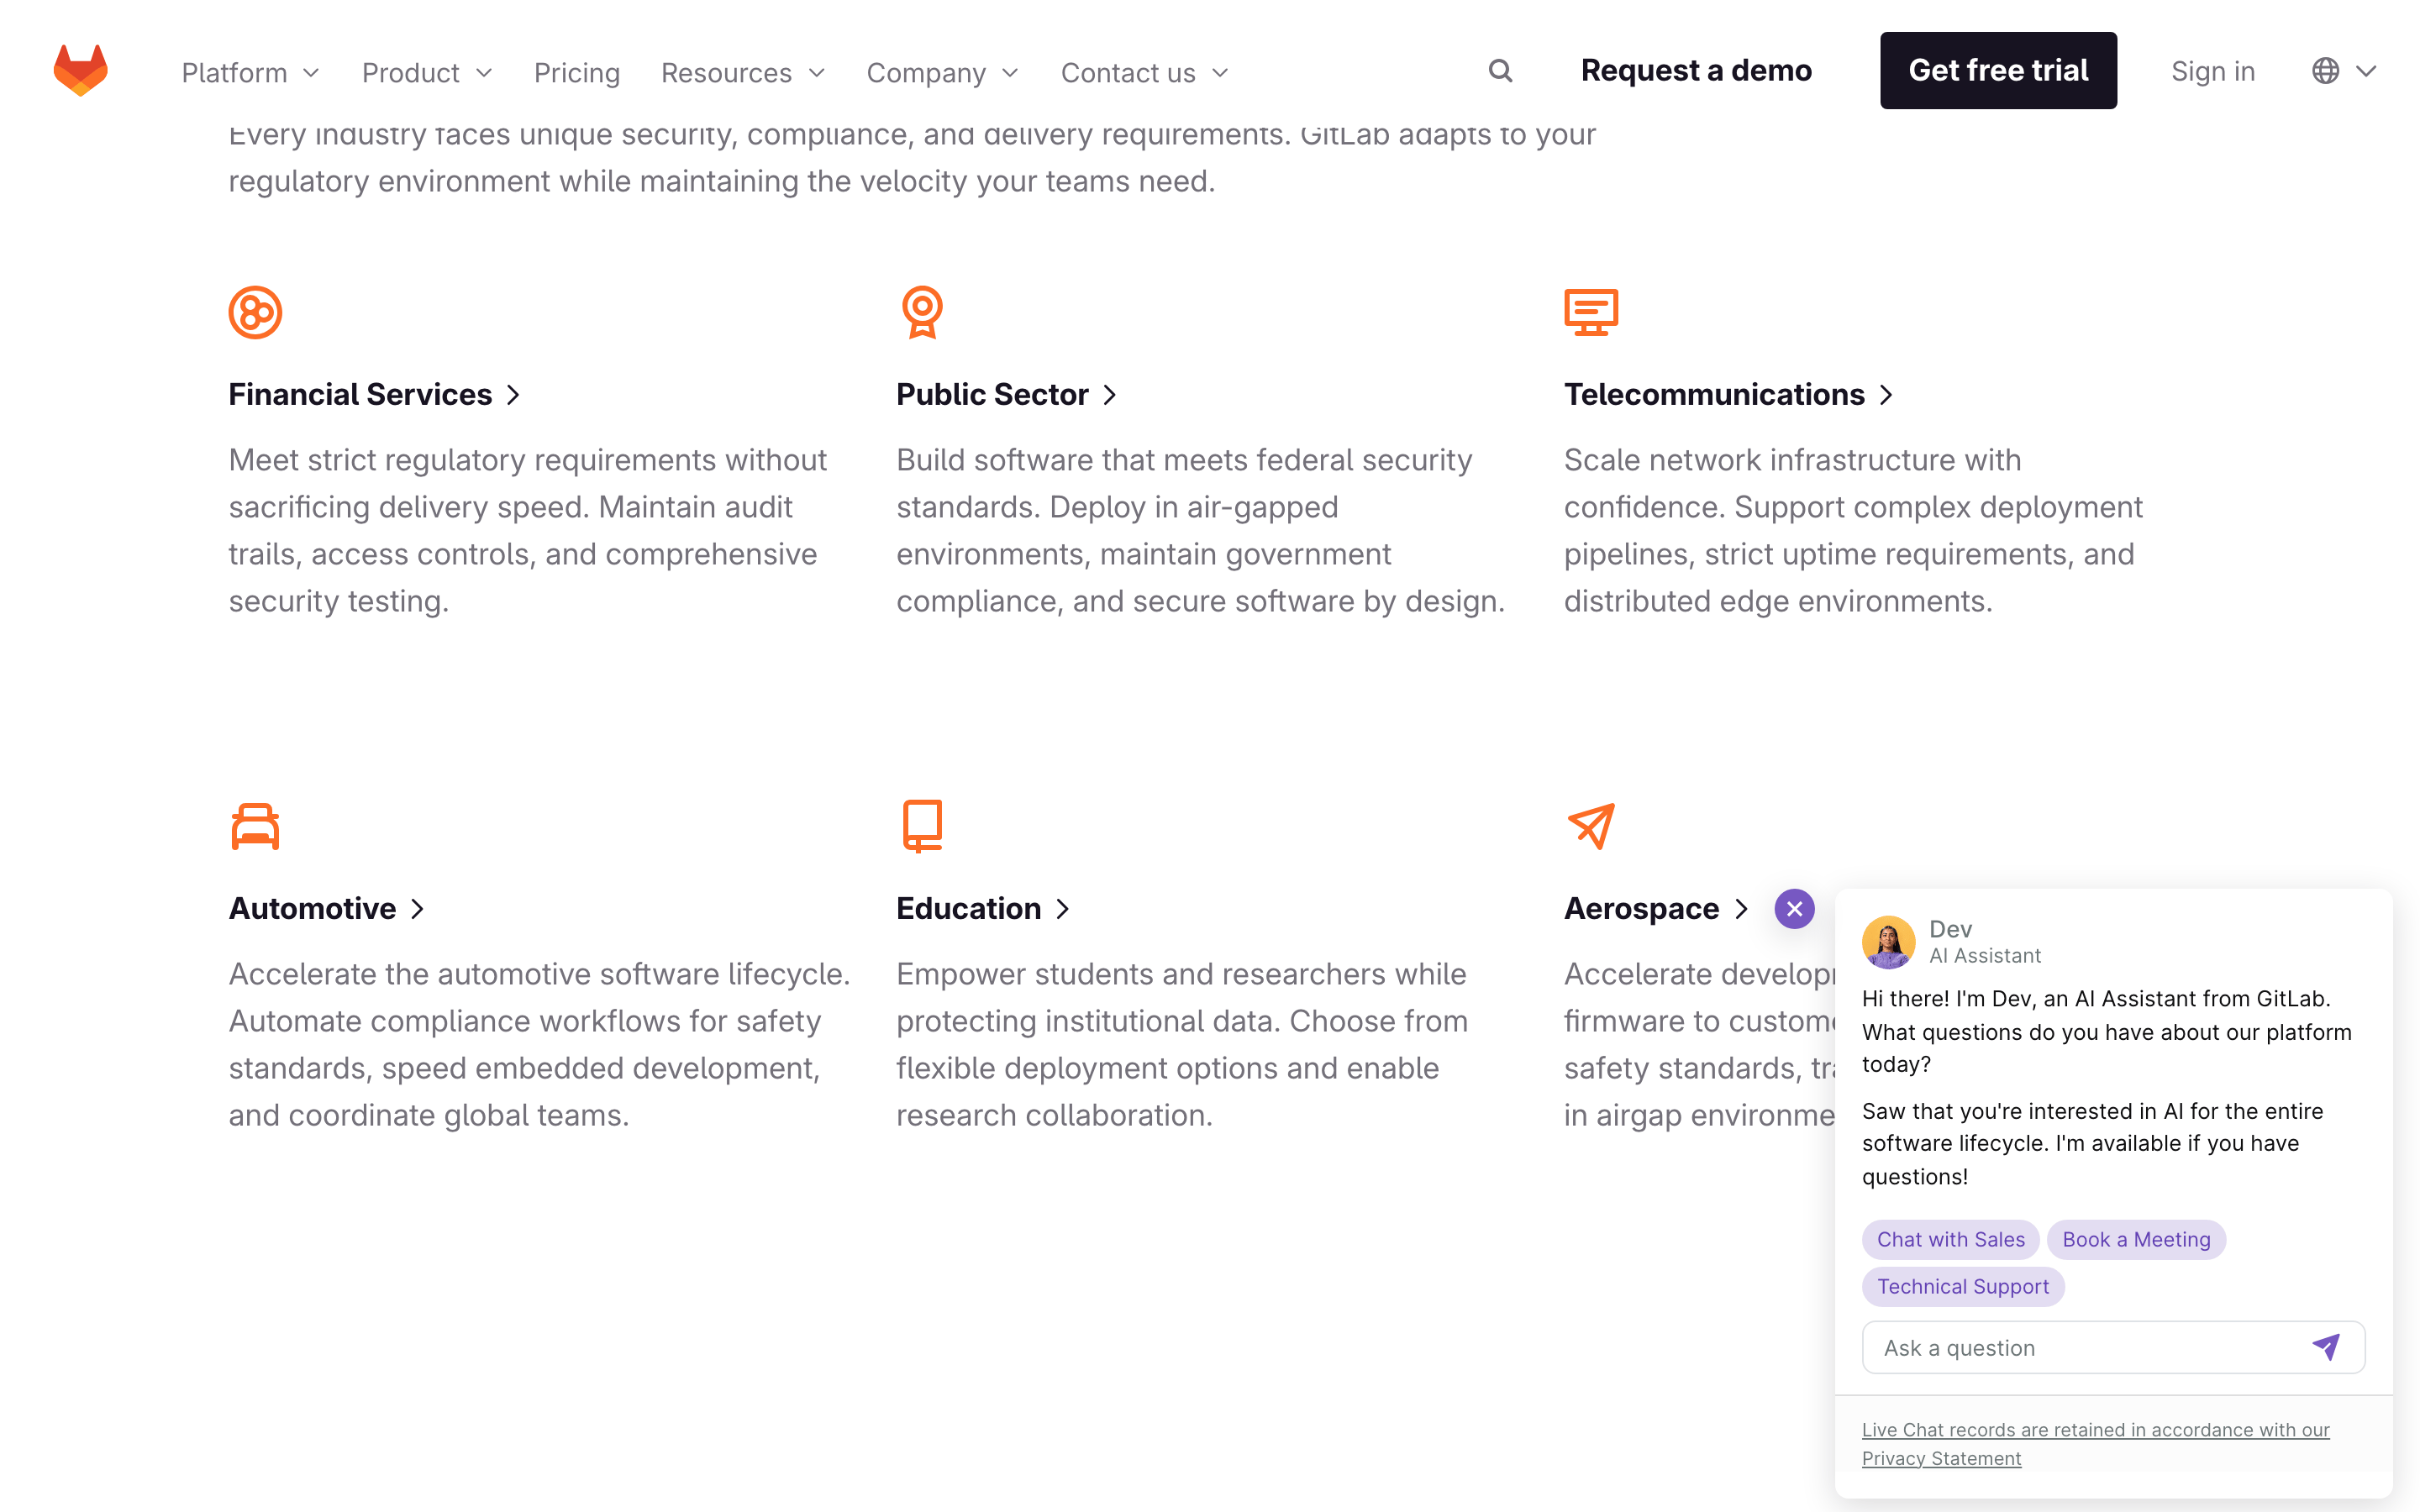Open the Public Sector heading link
Screen dimensions: 2420x1512
(x=1006, y=394)
